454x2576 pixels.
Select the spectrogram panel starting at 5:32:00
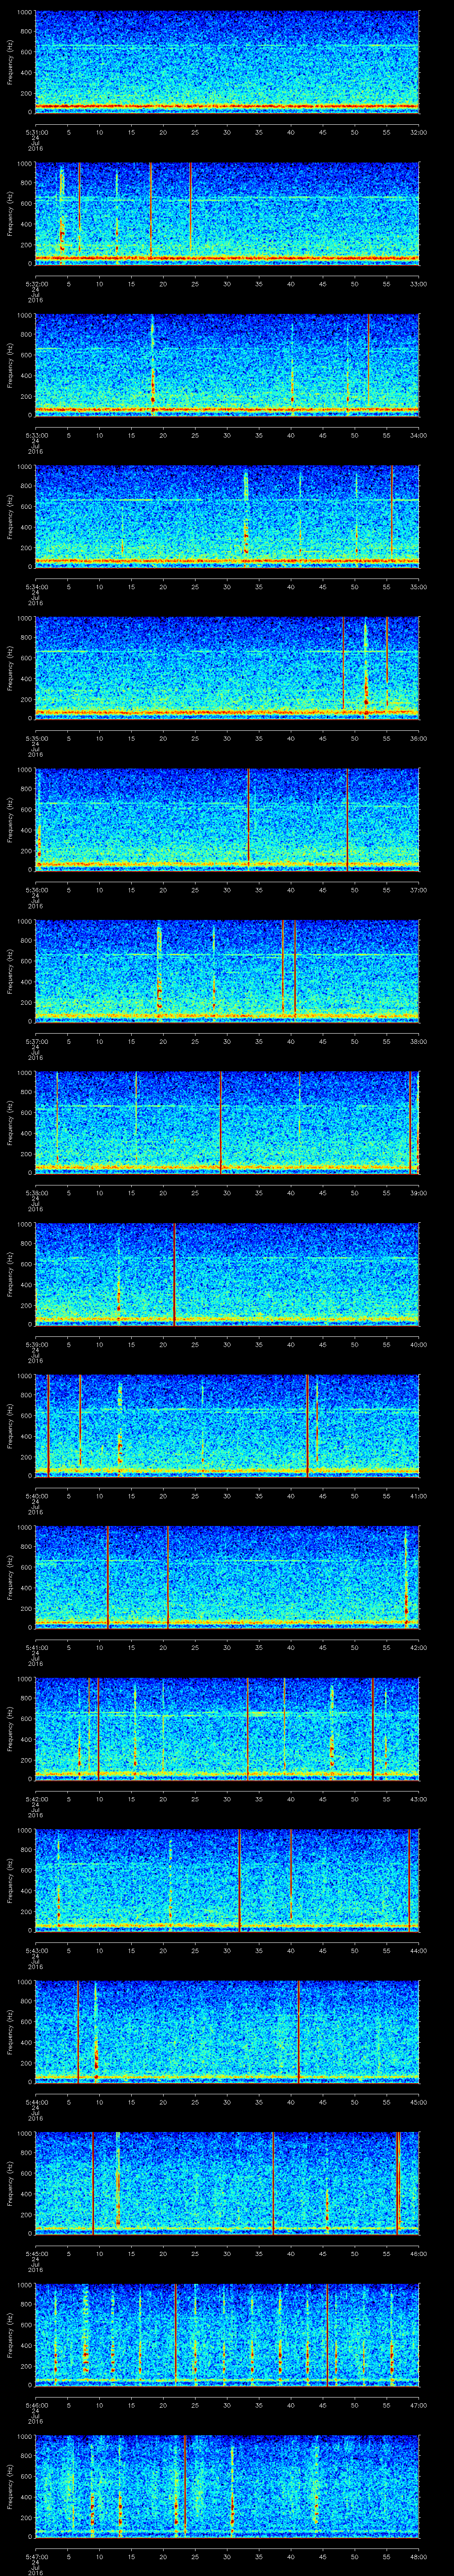[x=227, y=213]
